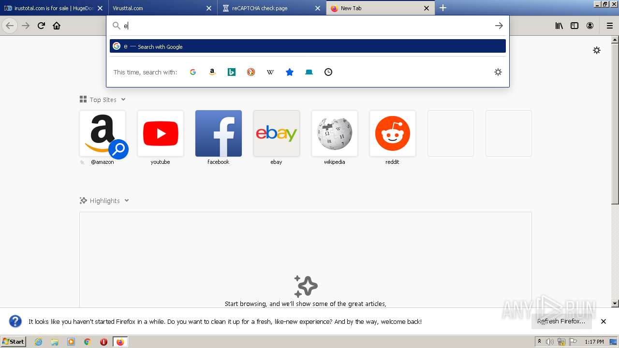The height and width of the screenshot is (348, 619).
Task: Select 'e — Search with Google' suggestion
Action: click(308, 46)
